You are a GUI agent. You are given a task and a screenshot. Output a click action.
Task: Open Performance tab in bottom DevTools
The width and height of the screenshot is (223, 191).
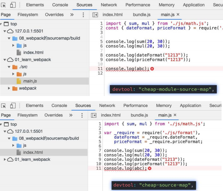[135, 105]
